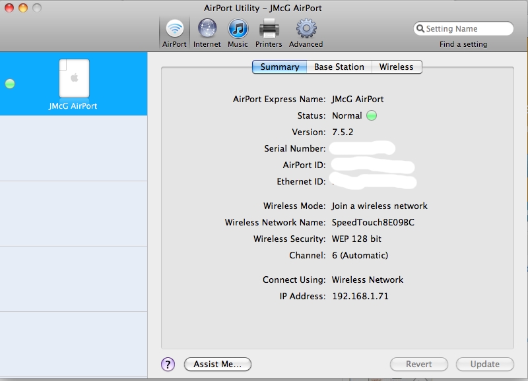Switch to the Summary tab
The height and width of the screenshot is (381, 528).
279,67
